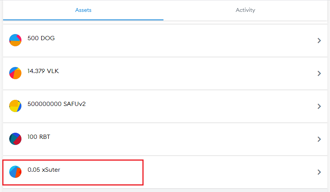Open the 500 DOG balance label
This screenshot has height=192, width=330.
click(41, 38)
